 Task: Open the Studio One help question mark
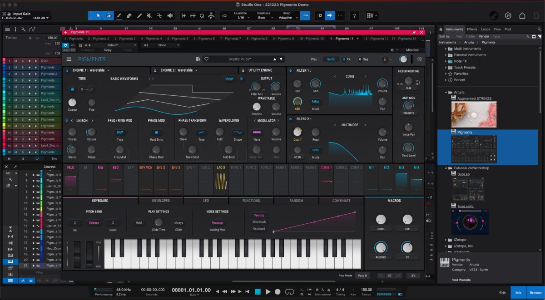[354, 15]
